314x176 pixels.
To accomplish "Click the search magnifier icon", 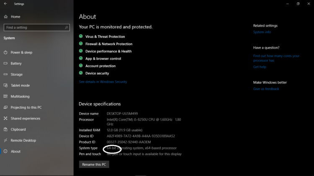I will [x=67, y=28].
